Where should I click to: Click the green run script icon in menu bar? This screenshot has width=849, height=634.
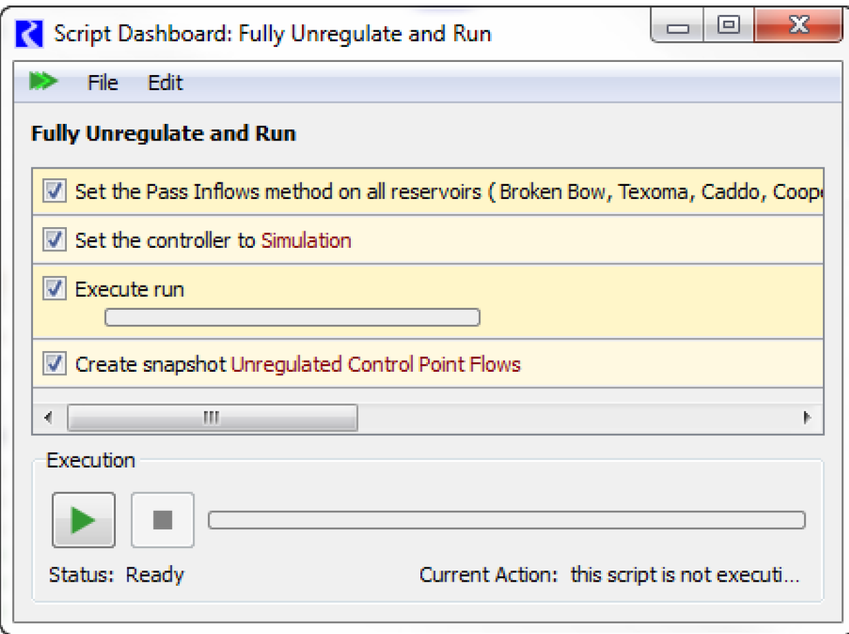tap(43, 82)
